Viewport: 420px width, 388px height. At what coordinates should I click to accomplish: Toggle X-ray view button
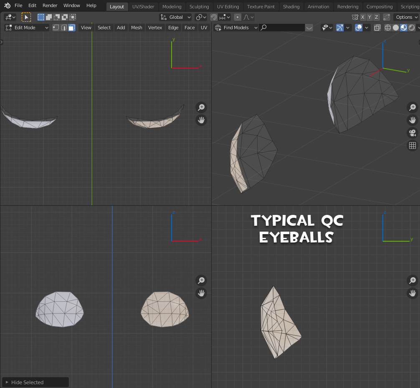(377, 28)
